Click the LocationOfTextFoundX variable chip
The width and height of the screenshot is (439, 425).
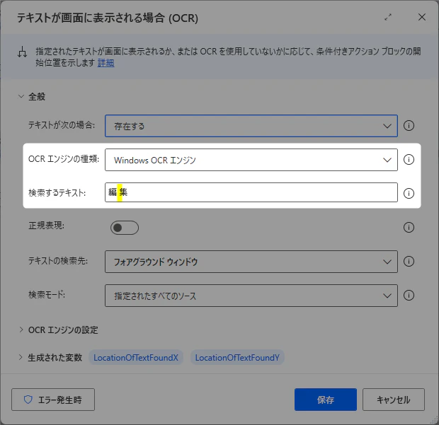click(x=136, y=357)
